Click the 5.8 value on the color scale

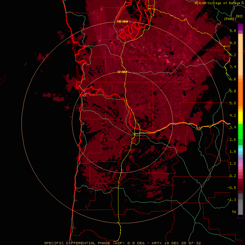tap(233, 91)
